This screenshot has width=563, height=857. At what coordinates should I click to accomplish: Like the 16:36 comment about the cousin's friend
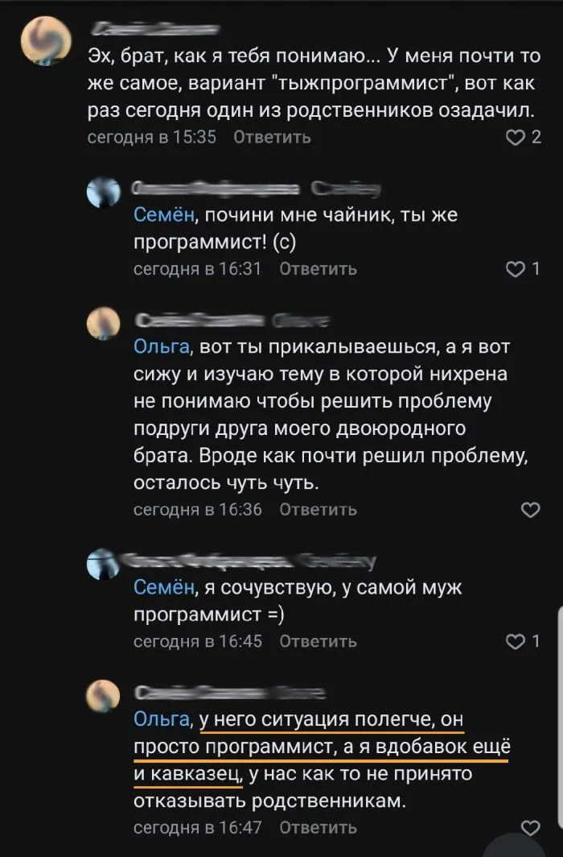point(531,509)
